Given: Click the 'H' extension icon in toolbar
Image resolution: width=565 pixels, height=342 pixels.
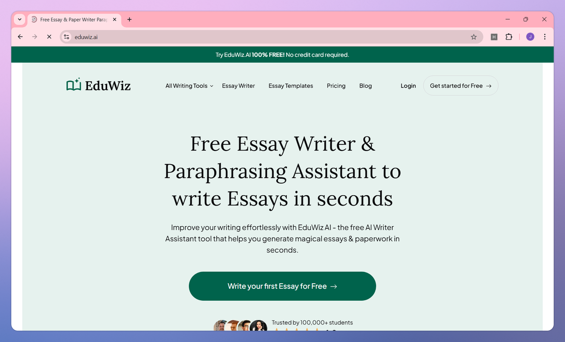Looking at the screenshot, I should tap(494, 37).
